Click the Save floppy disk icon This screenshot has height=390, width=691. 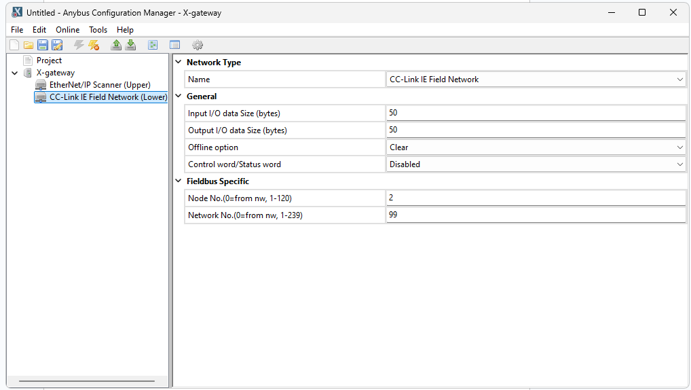point(43,45)
